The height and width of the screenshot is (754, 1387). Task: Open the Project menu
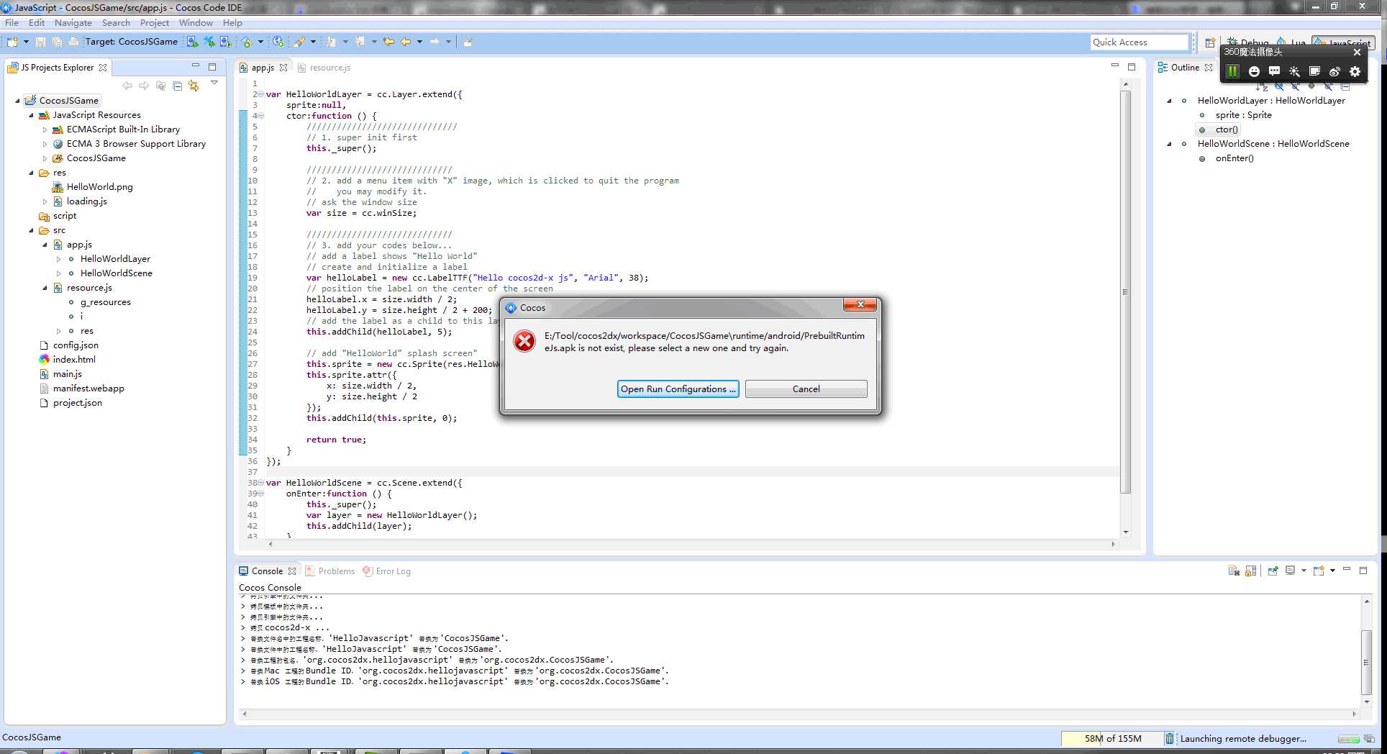coord(154,23)
